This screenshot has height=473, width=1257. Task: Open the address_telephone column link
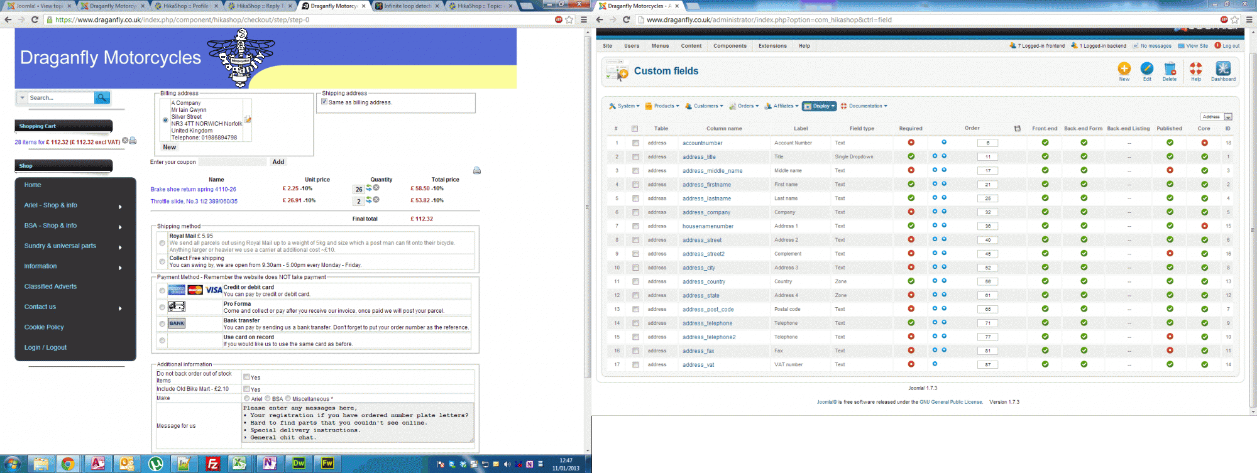pyautogui.click(x=707, y=323)
